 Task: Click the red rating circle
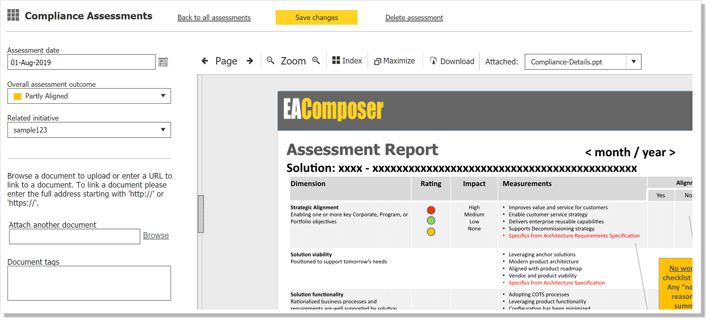pos(431,210)
